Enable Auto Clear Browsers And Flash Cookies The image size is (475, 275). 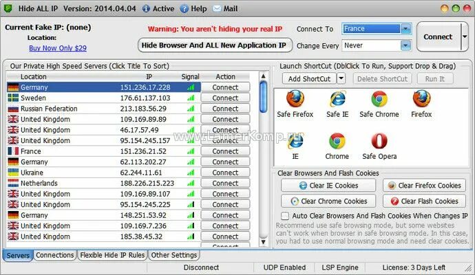[x=285, y=216]
